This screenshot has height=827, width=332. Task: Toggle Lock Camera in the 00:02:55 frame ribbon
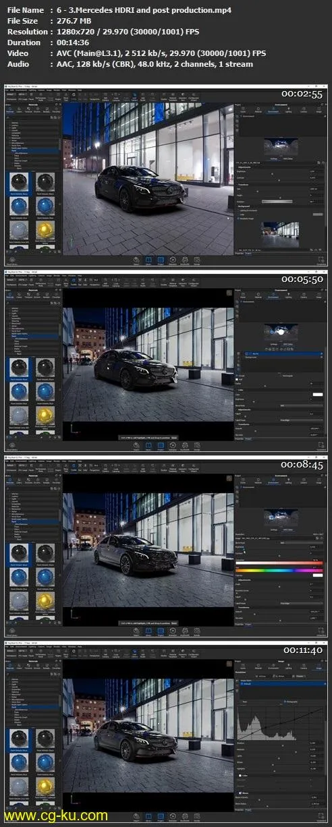click(x=135, y=97)
